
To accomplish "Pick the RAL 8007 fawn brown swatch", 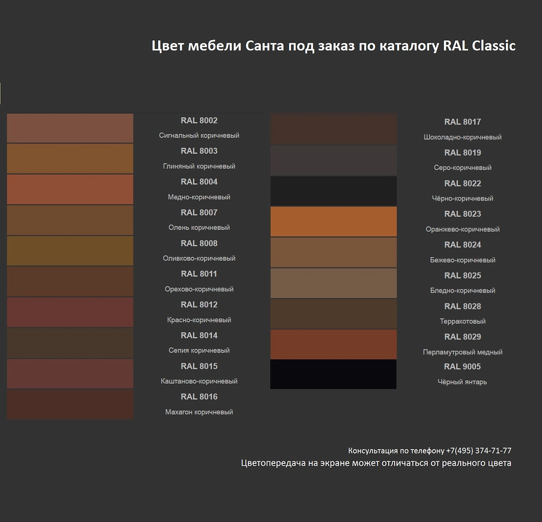I will [x=70, y=220].
